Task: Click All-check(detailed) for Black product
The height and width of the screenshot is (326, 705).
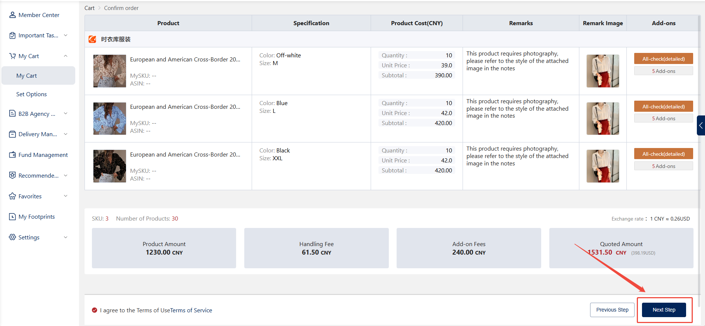Action: tap(663, 154)
